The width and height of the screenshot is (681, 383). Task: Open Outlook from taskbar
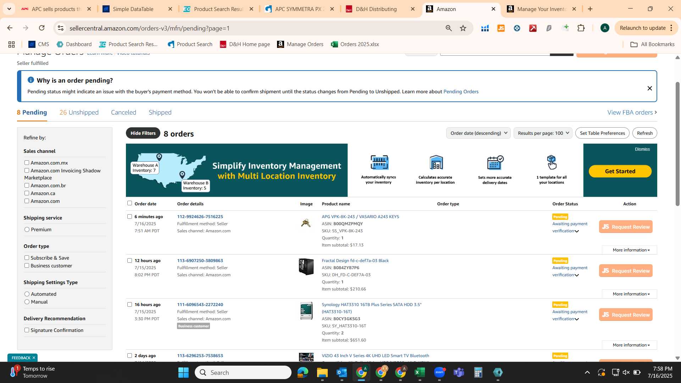(x=342, y=372)
